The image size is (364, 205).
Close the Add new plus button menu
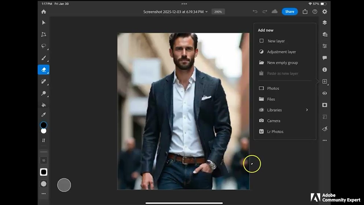(325, 81)
